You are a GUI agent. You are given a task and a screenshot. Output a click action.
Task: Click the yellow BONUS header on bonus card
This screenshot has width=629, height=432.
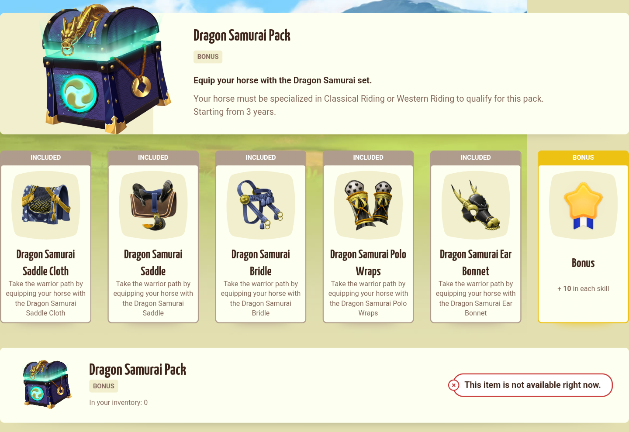[583, 158]
